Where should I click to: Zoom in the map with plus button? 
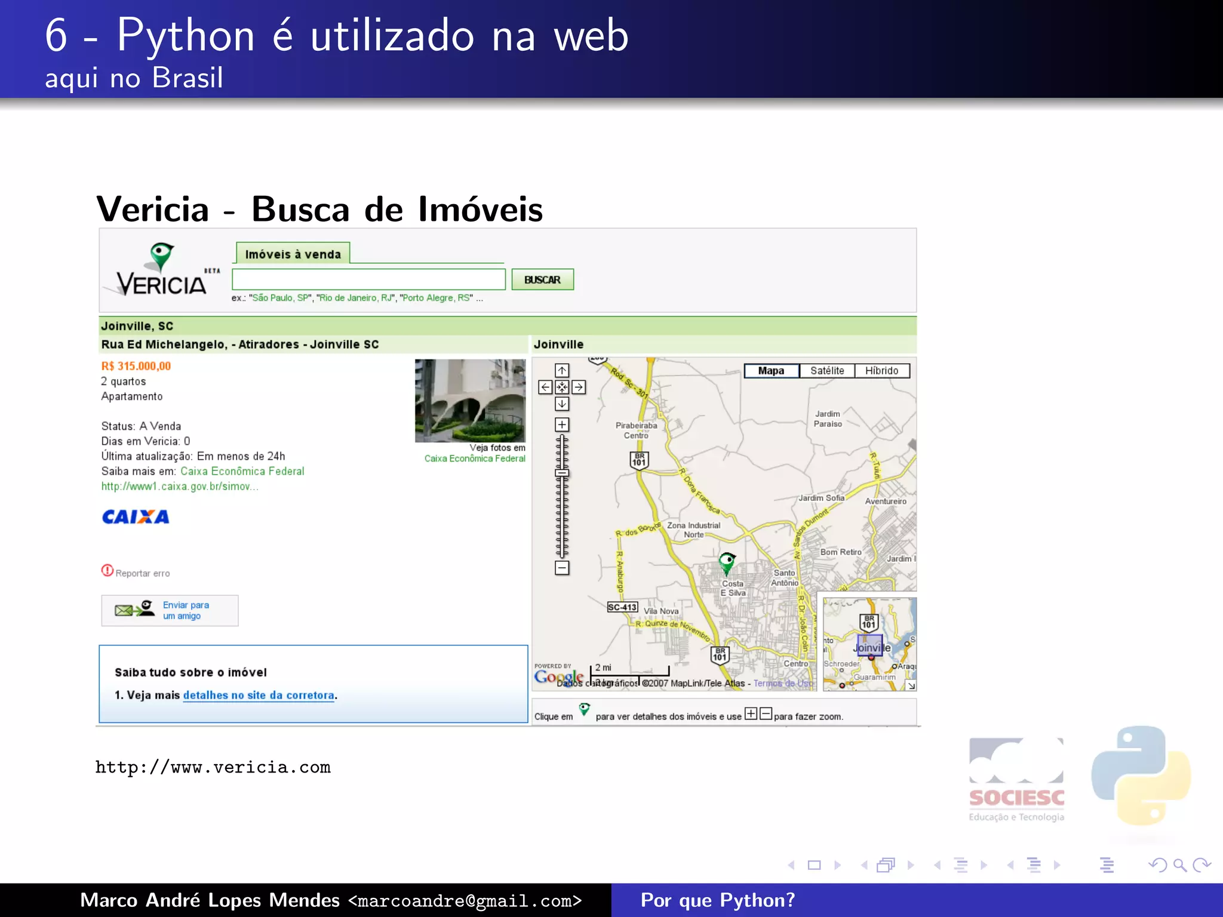(x=562, y=424)
